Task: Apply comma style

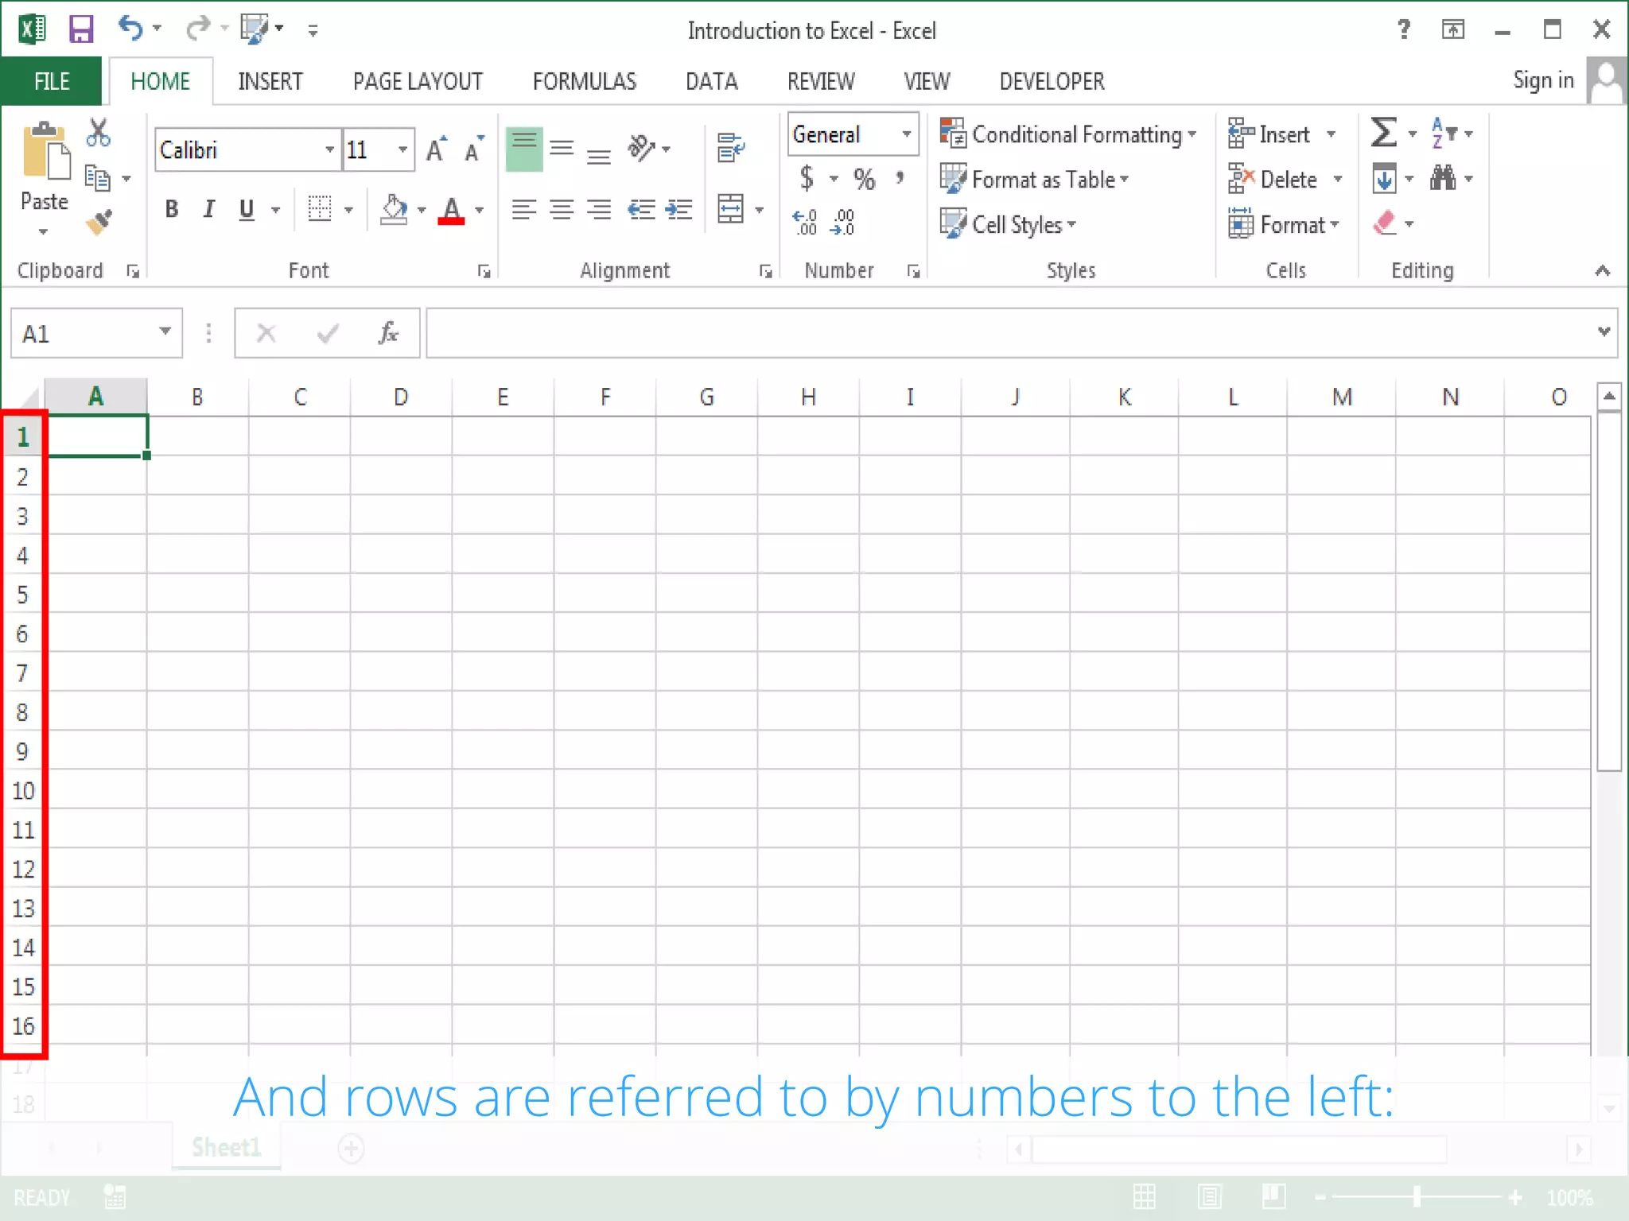Action: (x=900, y=178)
